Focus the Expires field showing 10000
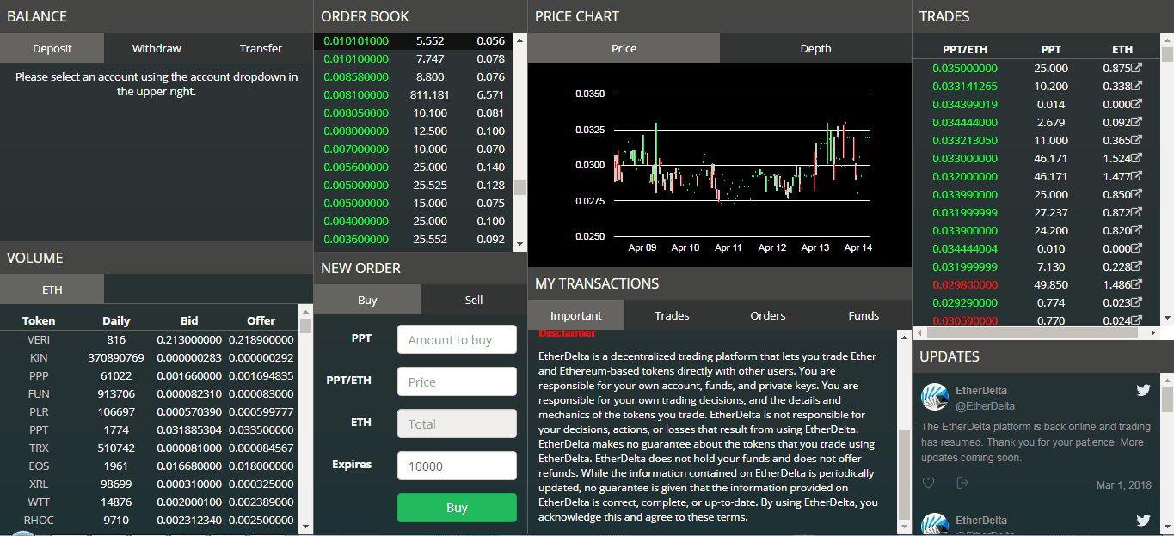 click(457, 466)
